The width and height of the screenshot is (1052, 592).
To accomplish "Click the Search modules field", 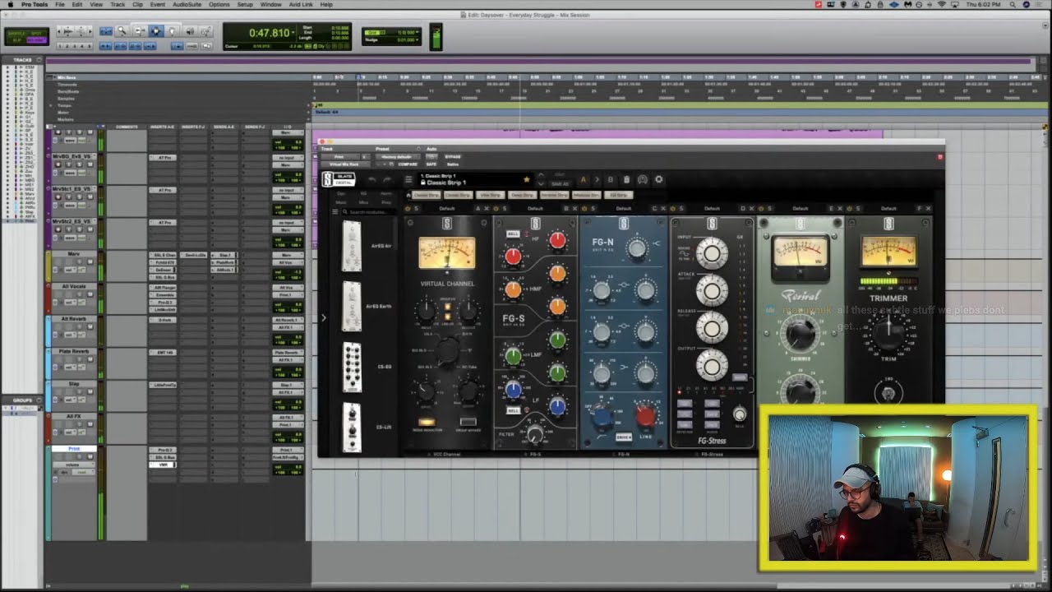I will (369, 212).
